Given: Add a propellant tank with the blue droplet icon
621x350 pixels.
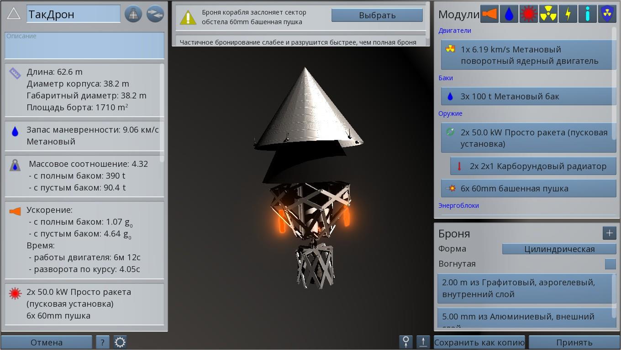Looking at the screenshot, I should (x=509, y=14).
